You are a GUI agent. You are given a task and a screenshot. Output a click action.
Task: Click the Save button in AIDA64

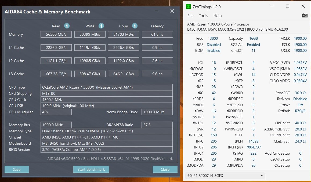17,169
